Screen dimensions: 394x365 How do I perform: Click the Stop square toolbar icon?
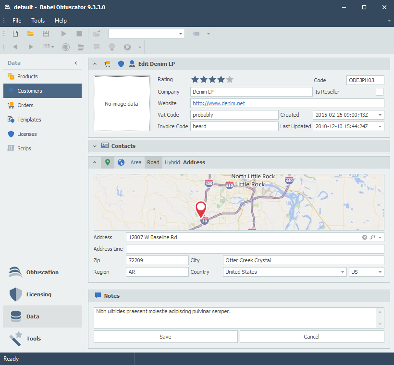[x=79, y=34]
